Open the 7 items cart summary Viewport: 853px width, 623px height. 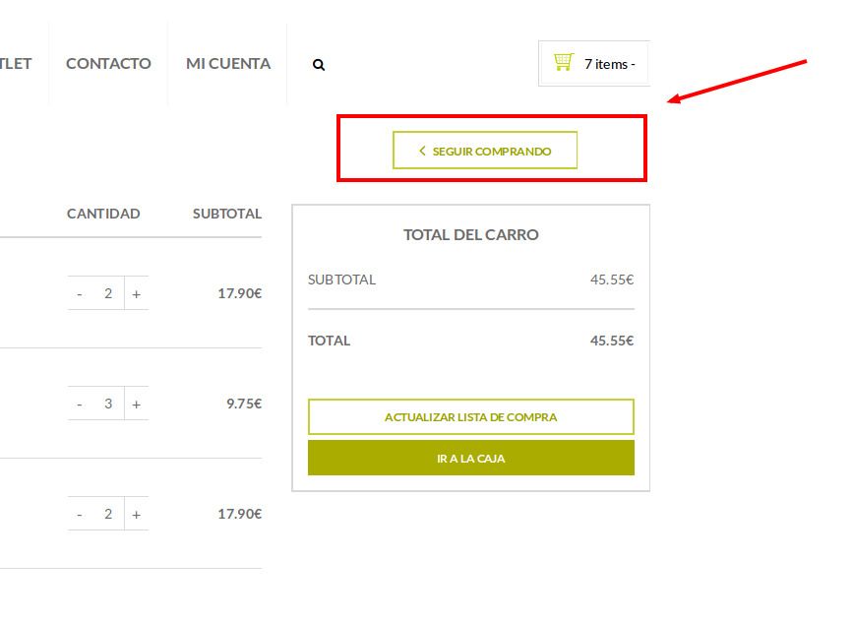594,64
